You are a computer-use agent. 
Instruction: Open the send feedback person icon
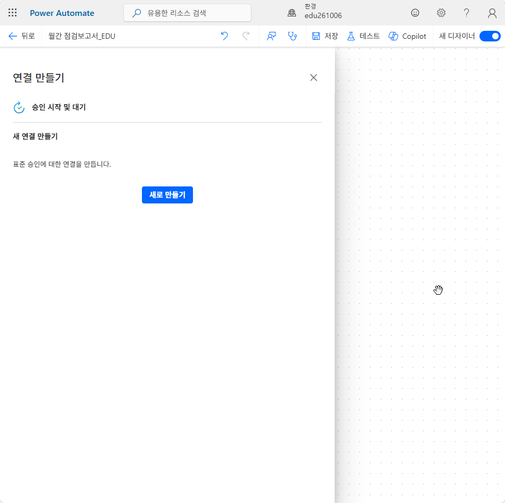271,36
